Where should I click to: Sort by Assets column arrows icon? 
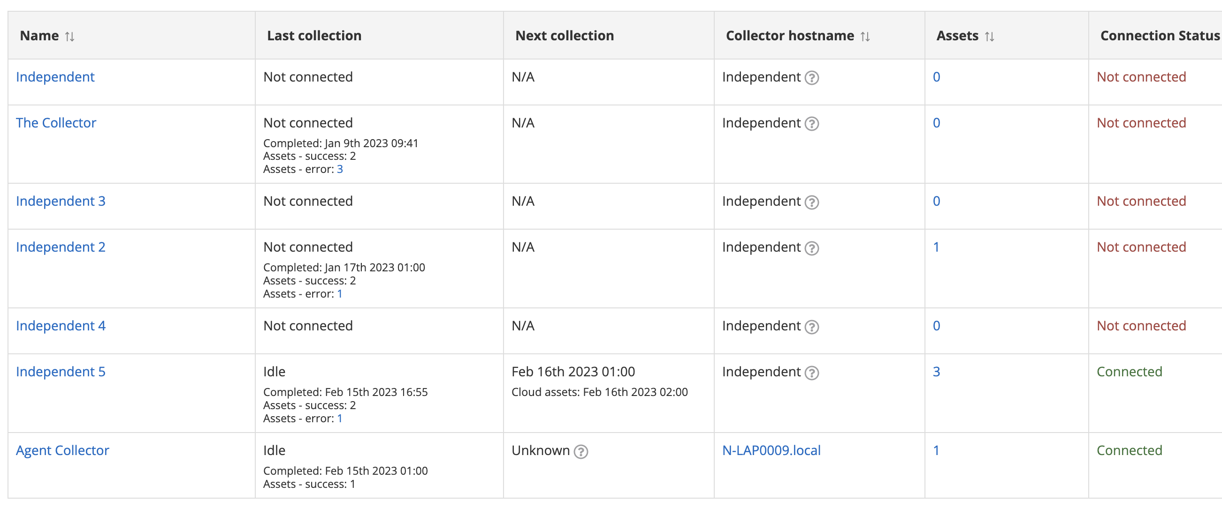pos(989,37)
